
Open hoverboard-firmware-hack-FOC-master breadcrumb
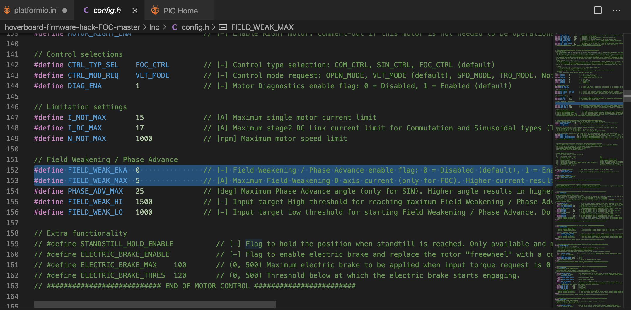72,27
